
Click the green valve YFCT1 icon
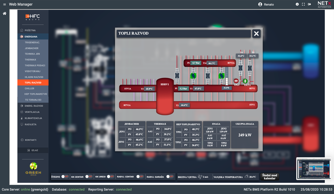[245, 81]
